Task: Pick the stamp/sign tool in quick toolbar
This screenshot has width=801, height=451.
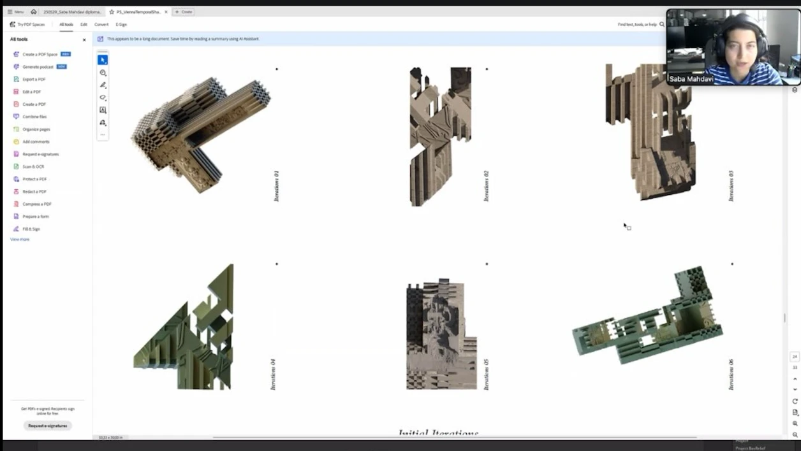Action: pyautogui.click(x=103, y=123)
